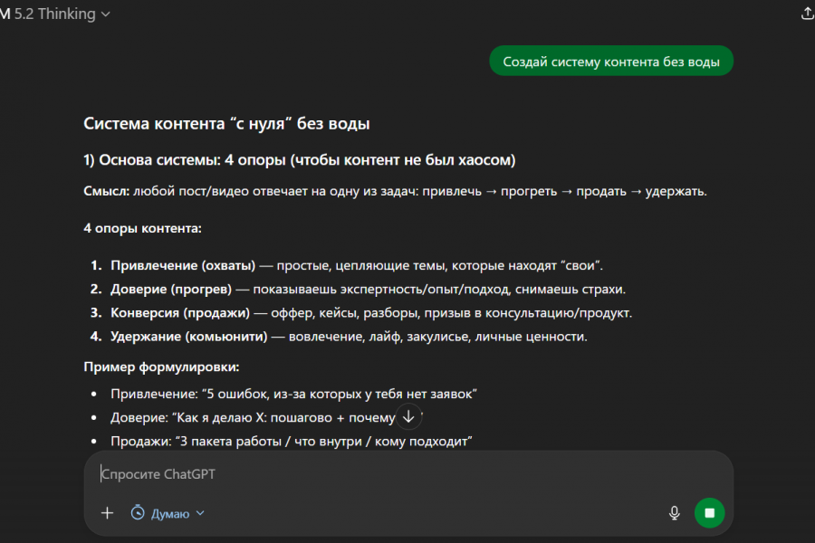Viewport: 815px width, 543px height.
Task: Click the microphone dictation icon
Action: (675, 513)
